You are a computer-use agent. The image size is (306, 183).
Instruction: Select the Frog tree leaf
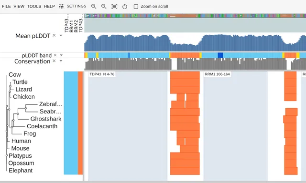pos(30,134)
